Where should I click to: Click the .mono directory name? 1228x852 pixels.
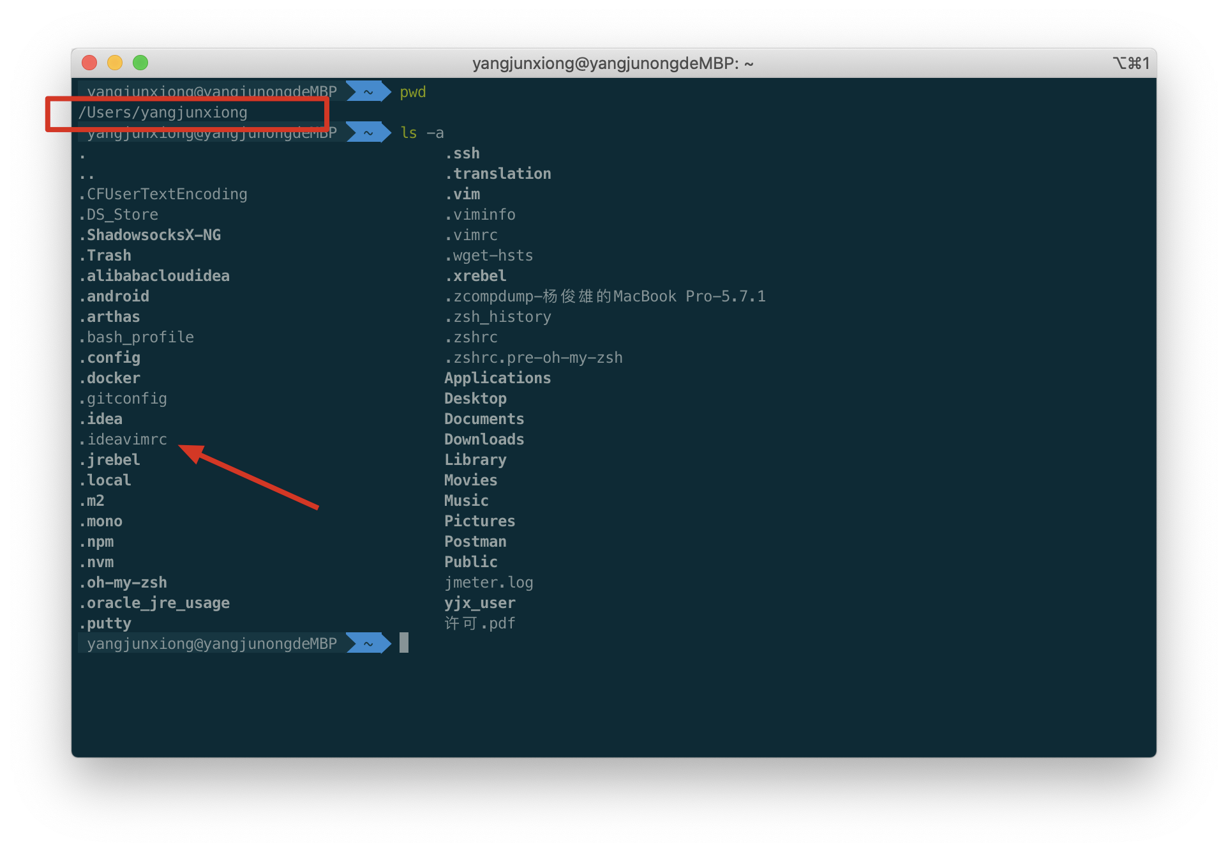click(x=100, y=521)
